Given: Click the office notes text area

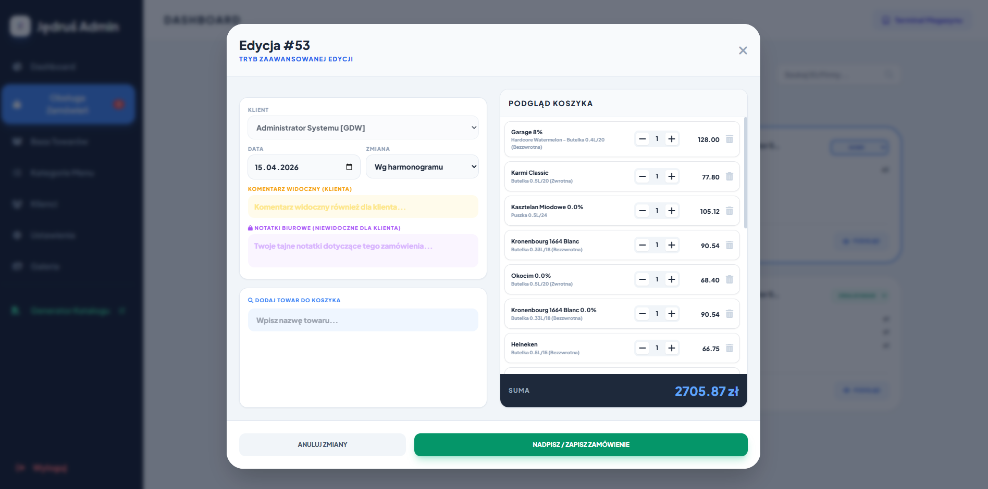Looking at the screenshot, I should point(363,251).
